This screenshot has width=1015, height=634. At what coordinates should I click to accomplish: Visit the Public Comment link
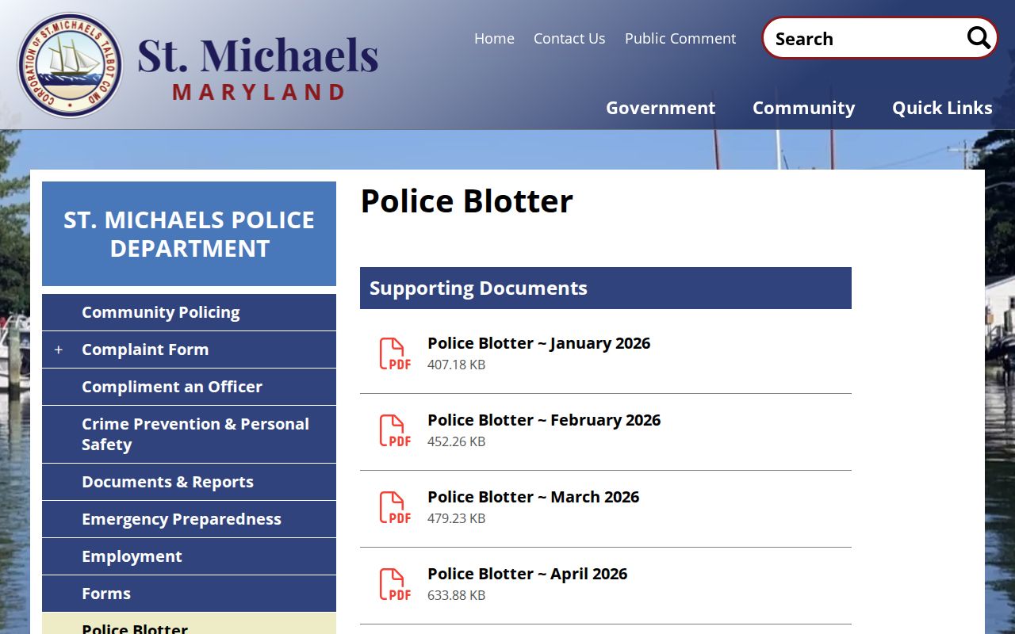coord(680,38)
